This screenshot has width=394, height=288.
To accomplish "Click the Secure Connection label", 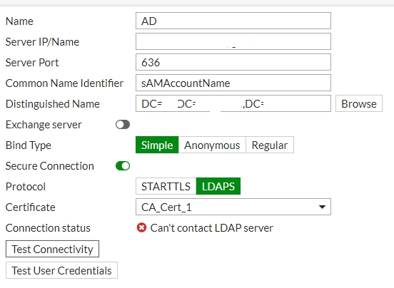I will point(50,166).
